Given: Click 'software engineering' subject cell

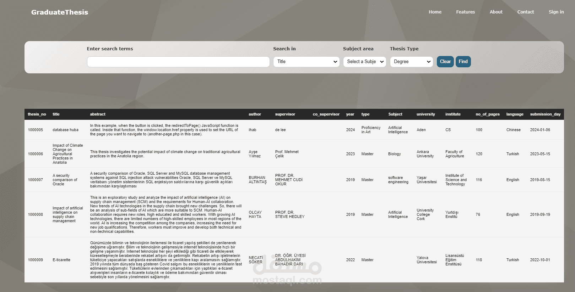Looking at the screenshot, I should pyautogui.click(x=398, y=180).
